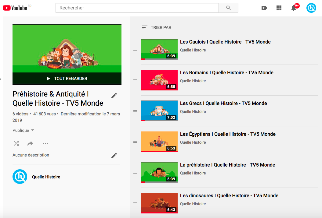This screenshot has height=218, width=322.
Task: Click channel name under Les Égyptiens video
Action: point(193,142)
